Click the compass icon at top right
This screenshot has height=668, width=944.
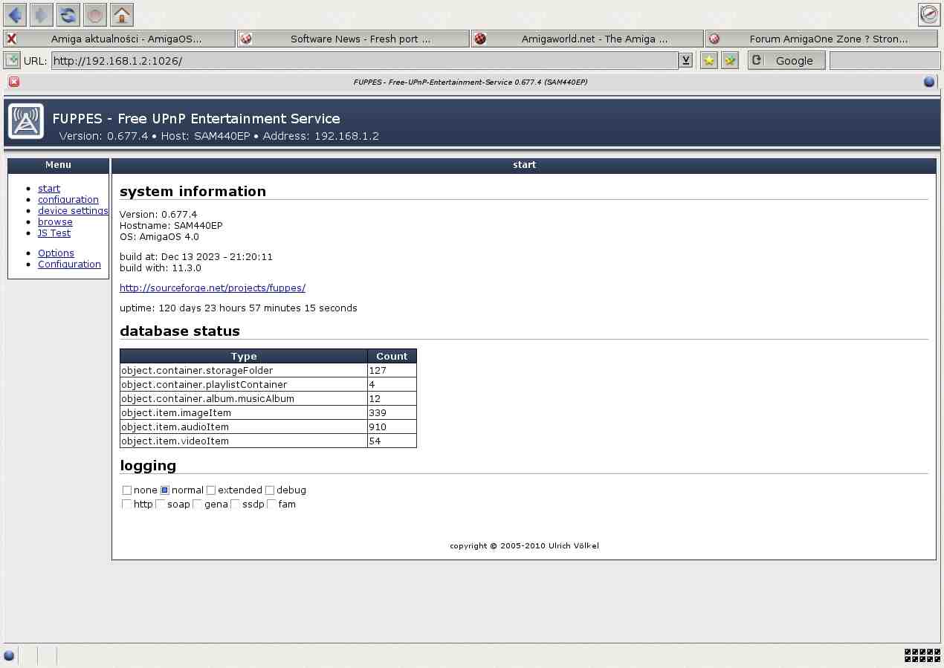pos(928,14)
